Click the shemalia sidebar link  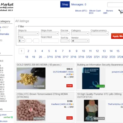(4, 34)
